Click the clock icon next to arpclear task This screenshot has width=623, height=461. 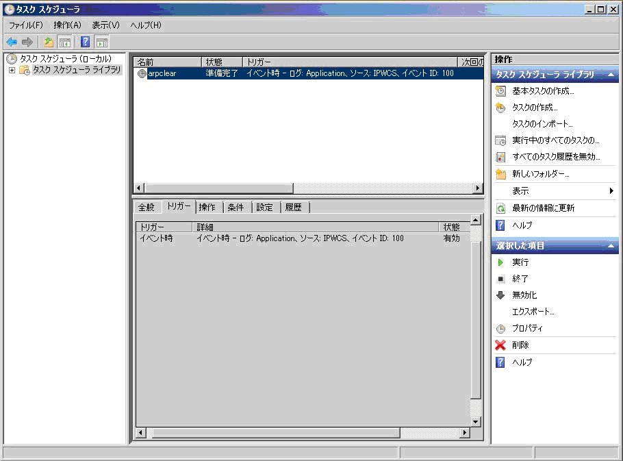(x=142, y=73)
